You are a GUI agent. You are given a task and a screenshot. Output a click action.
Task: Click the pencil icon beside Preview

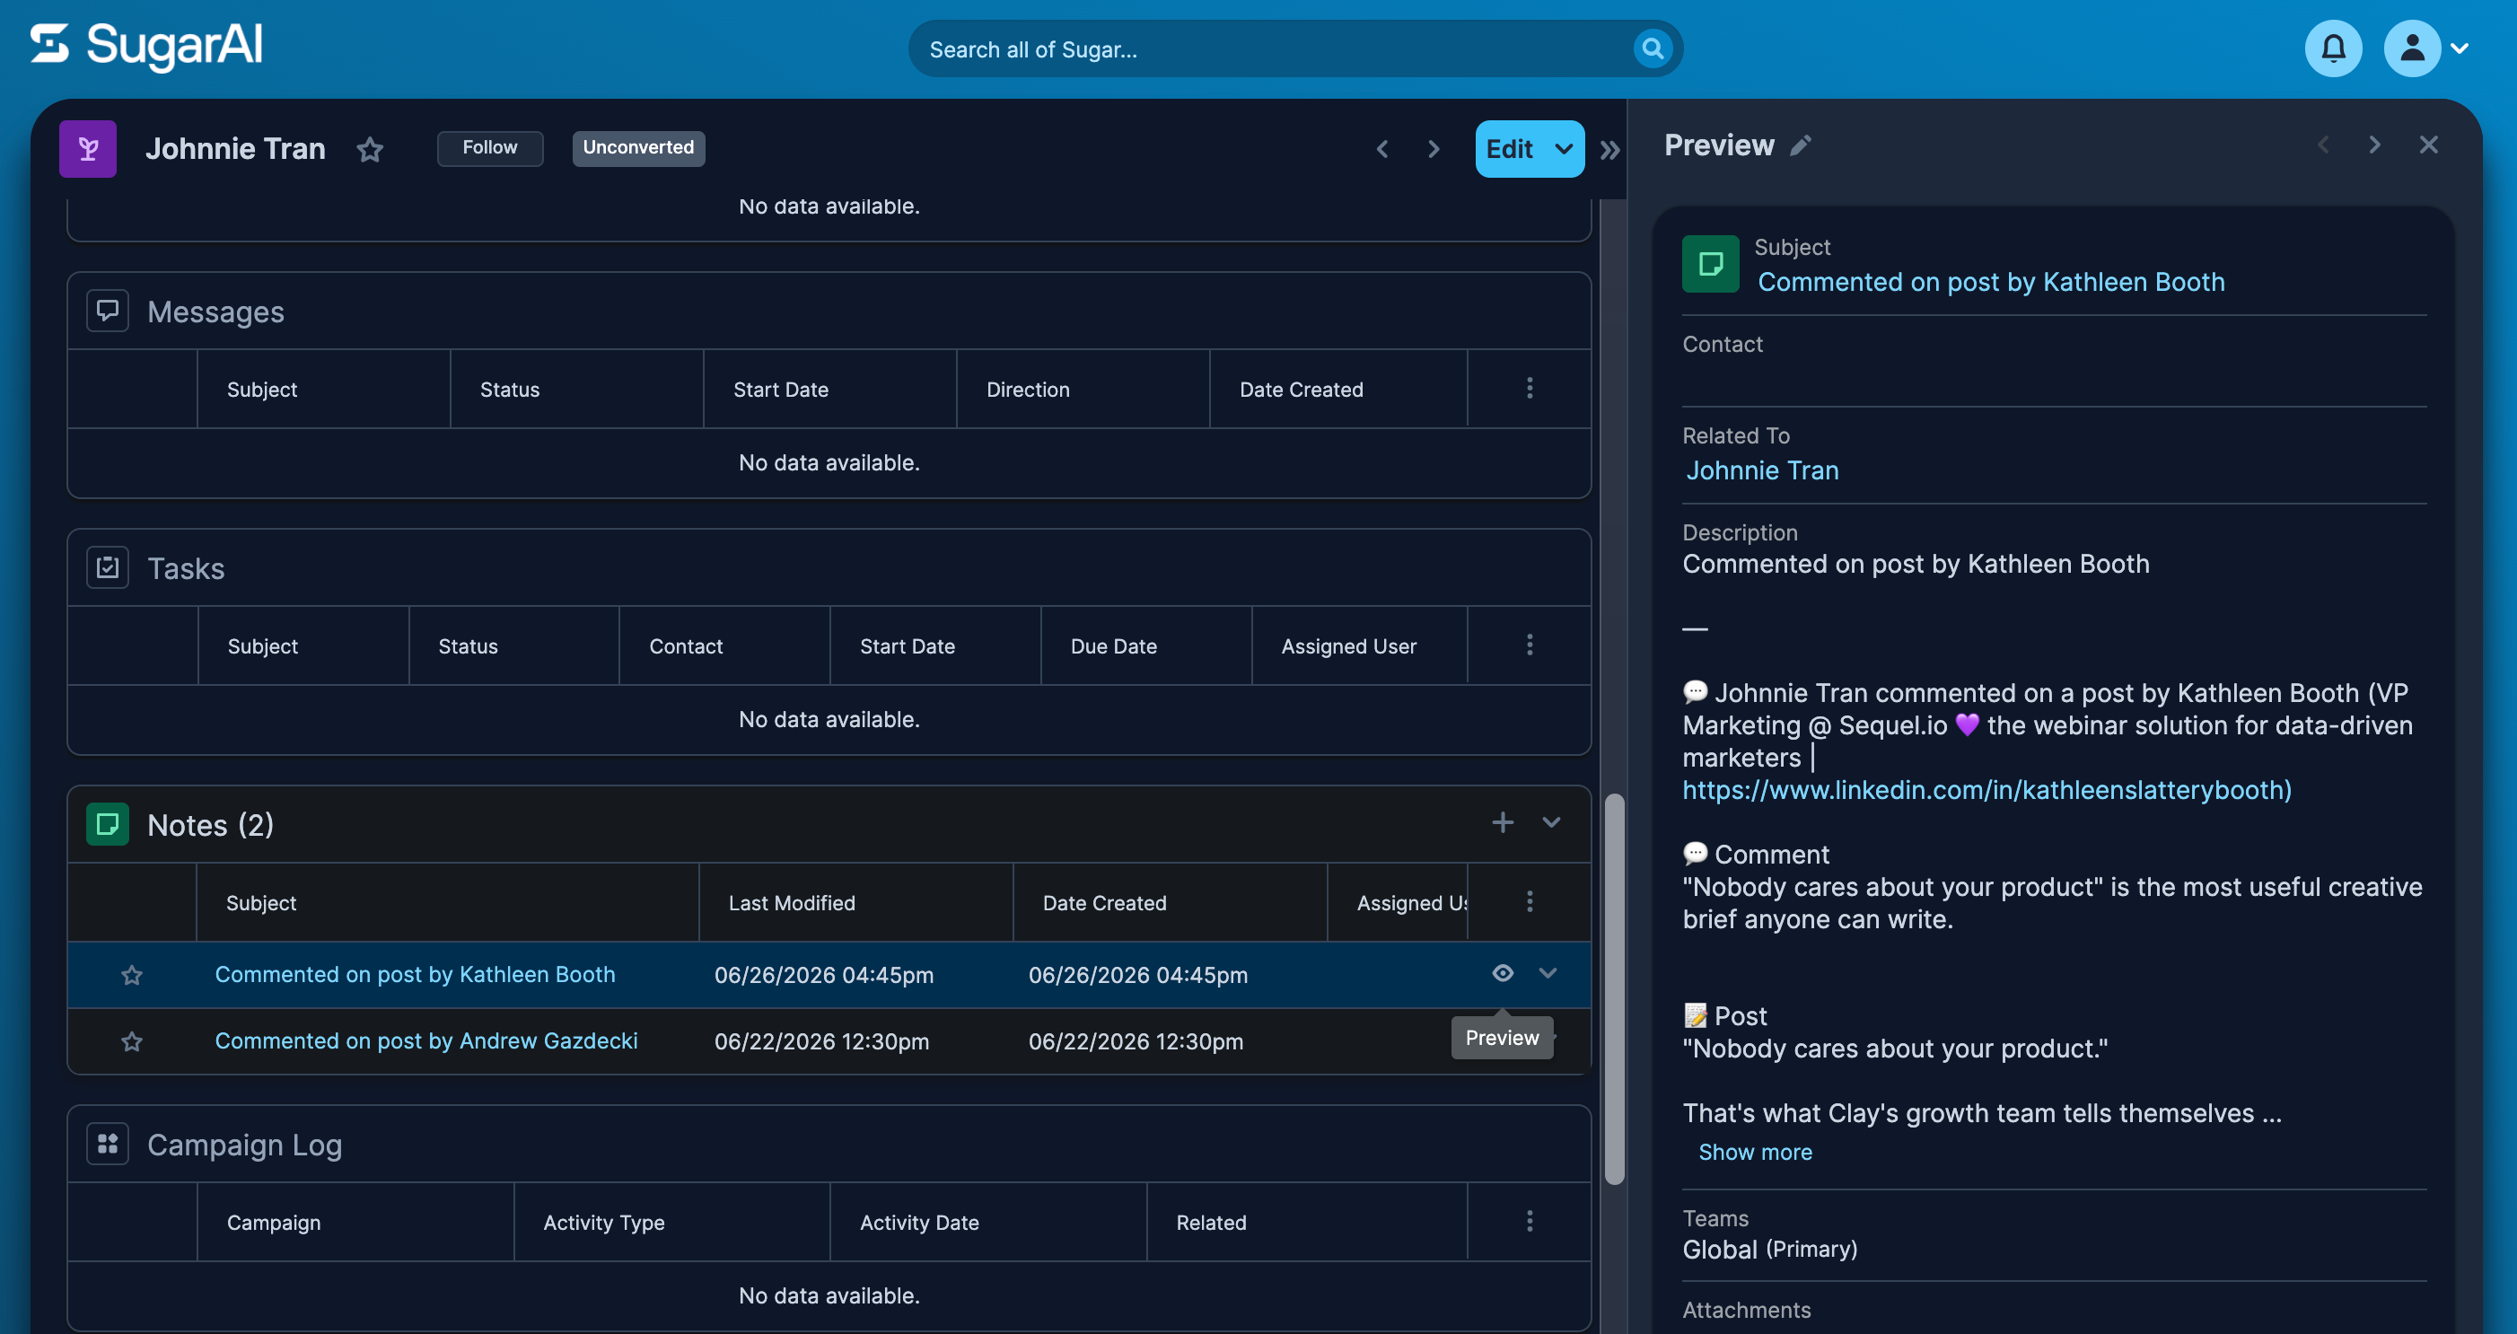point(1800,145)
